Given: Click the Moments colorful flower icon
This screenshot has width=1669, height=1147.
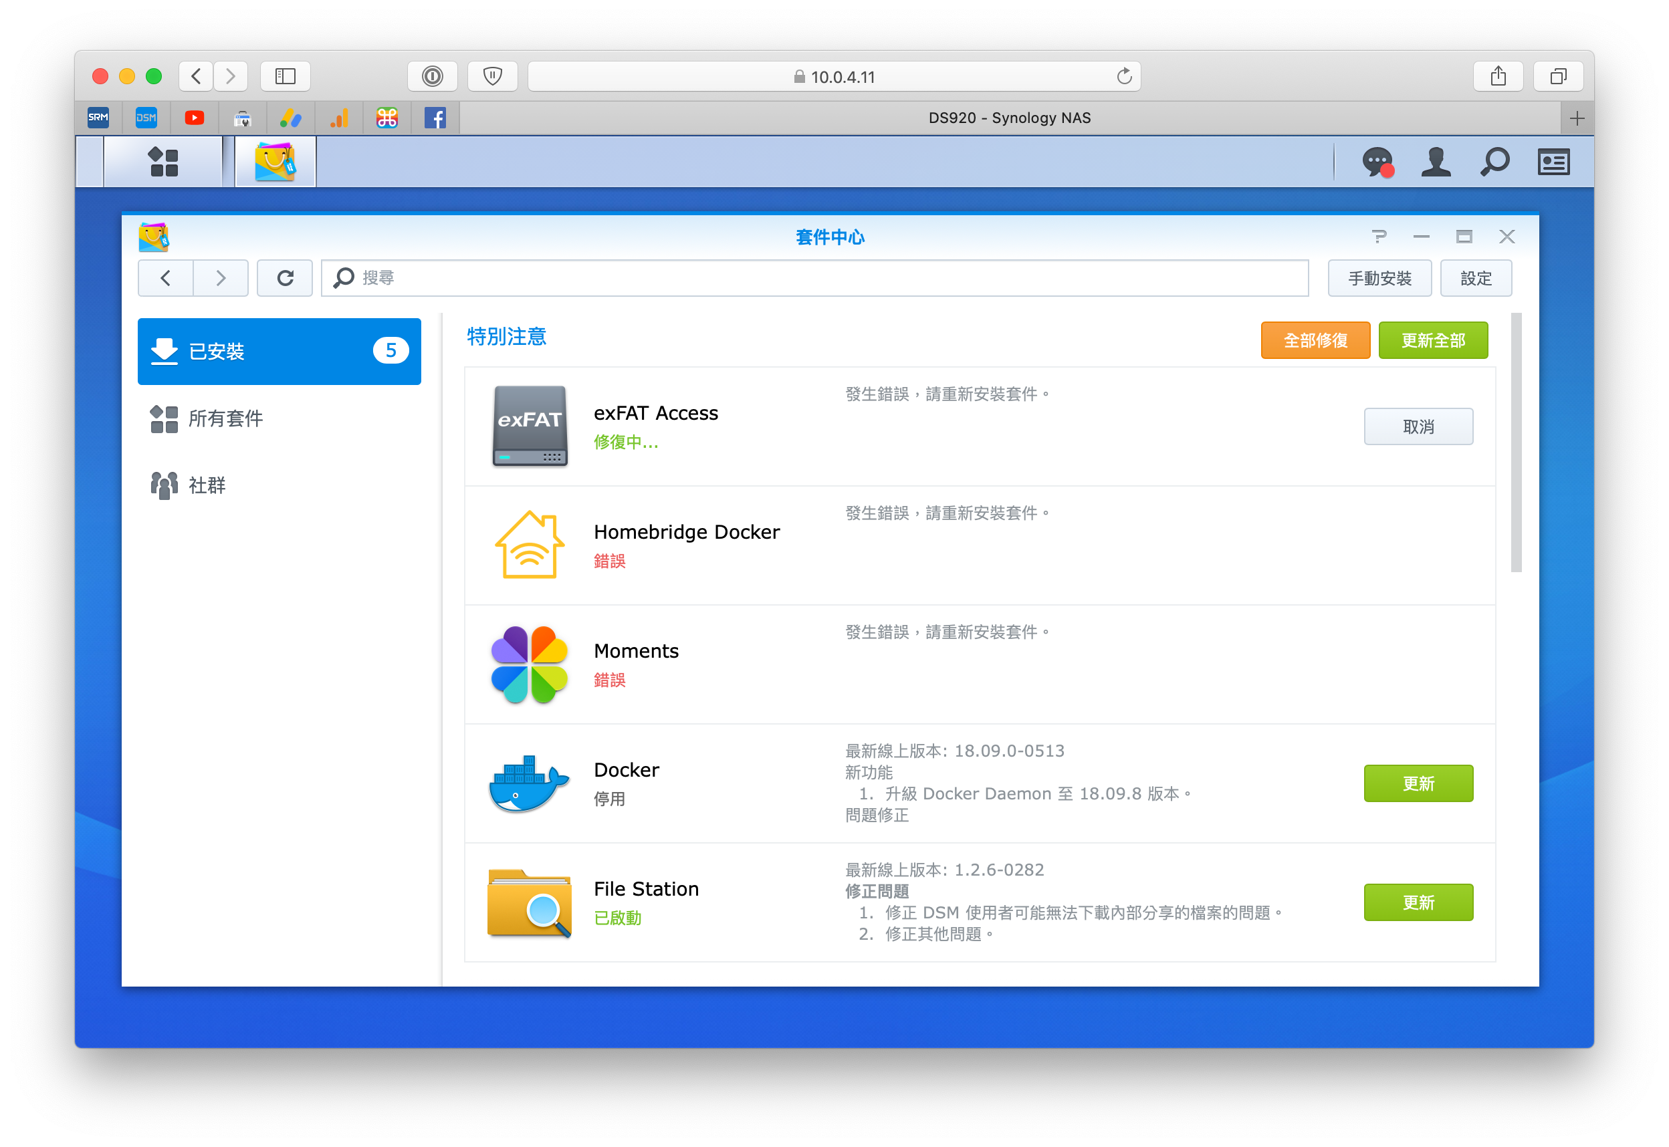Looking at the screenshot, I should (530, 664).
